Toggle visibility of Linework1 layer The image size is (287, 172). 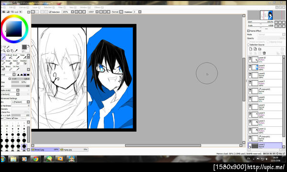pyautogui.click(x=250, y=137)
